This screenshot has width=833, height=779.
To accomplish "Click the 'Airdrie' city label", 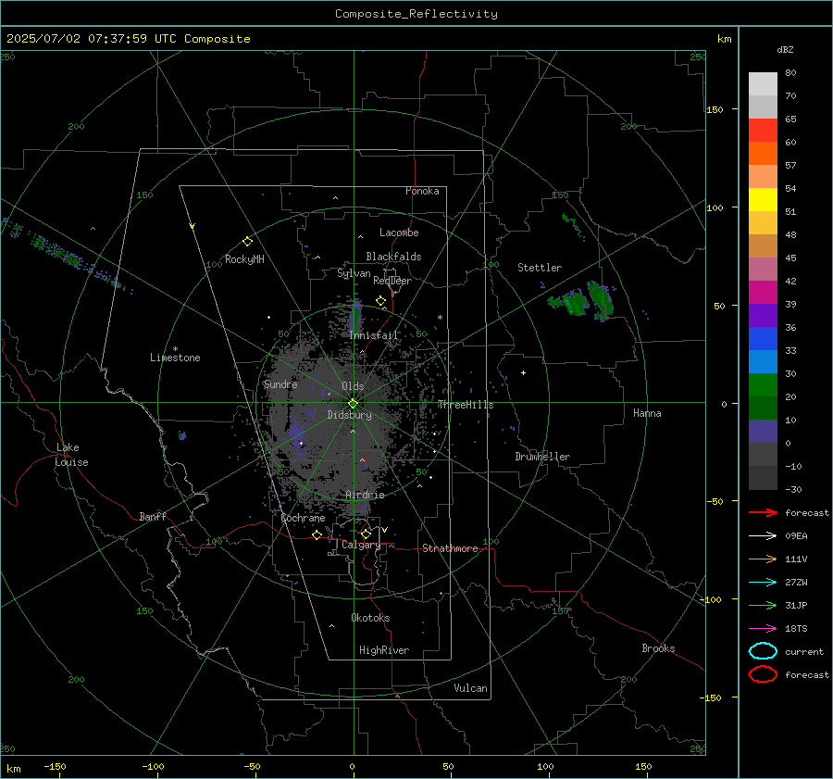I will click(365, 495).
